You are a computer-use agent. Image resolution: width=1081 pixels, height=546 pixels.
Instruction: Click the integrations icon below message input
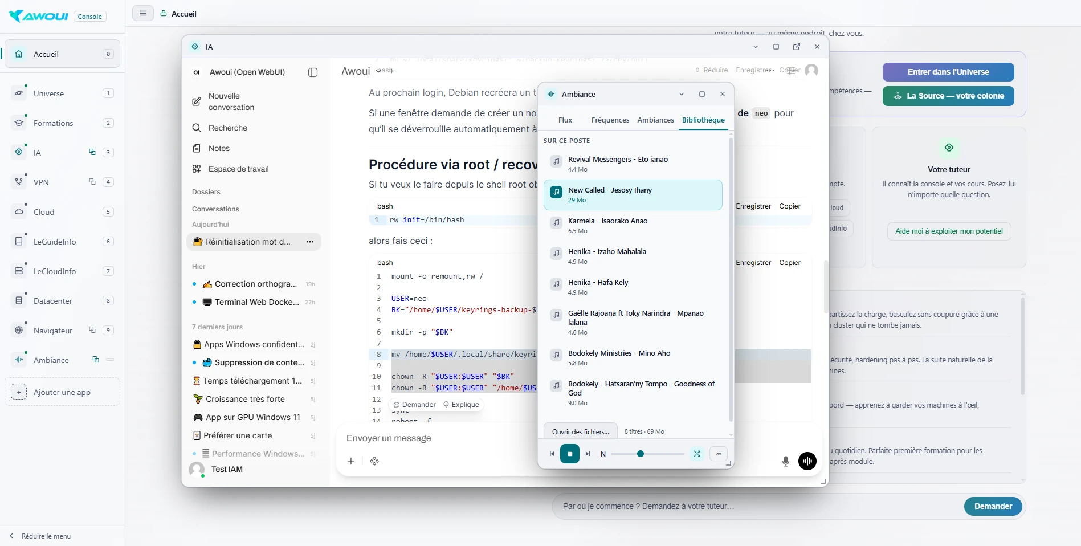pos(374,461)
